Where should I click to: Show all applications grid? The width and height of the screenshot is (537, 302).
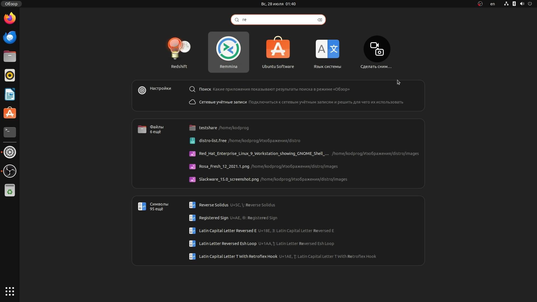(10, 291)
